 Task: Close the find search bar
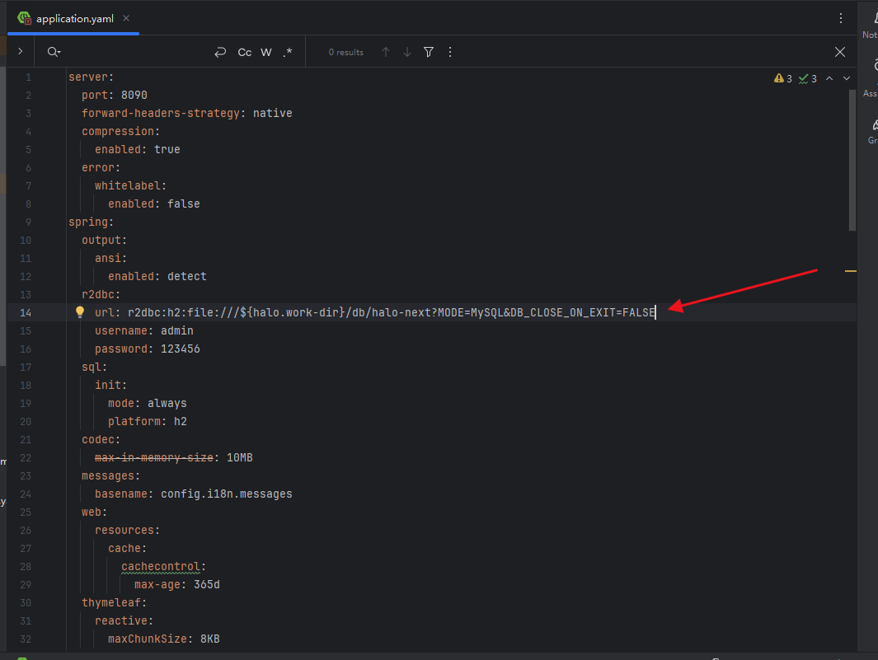click(x=840, y=52)
